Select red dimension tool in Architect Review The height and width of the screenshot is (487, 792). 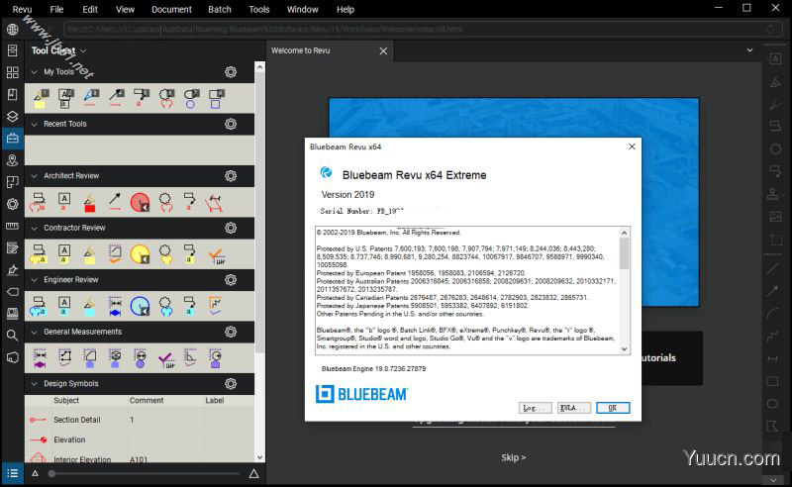click(x=215, y=203)
